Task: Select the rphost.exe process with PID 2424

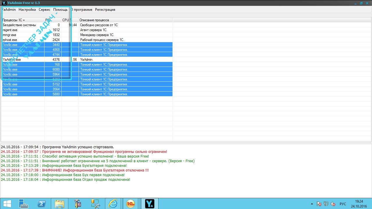Action: click(87, 40)
